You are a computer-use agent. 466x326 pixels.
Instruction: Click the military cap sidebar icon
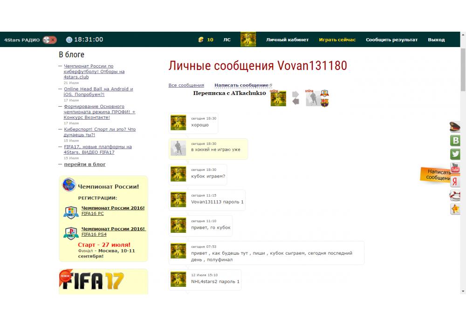pos(455,127)
